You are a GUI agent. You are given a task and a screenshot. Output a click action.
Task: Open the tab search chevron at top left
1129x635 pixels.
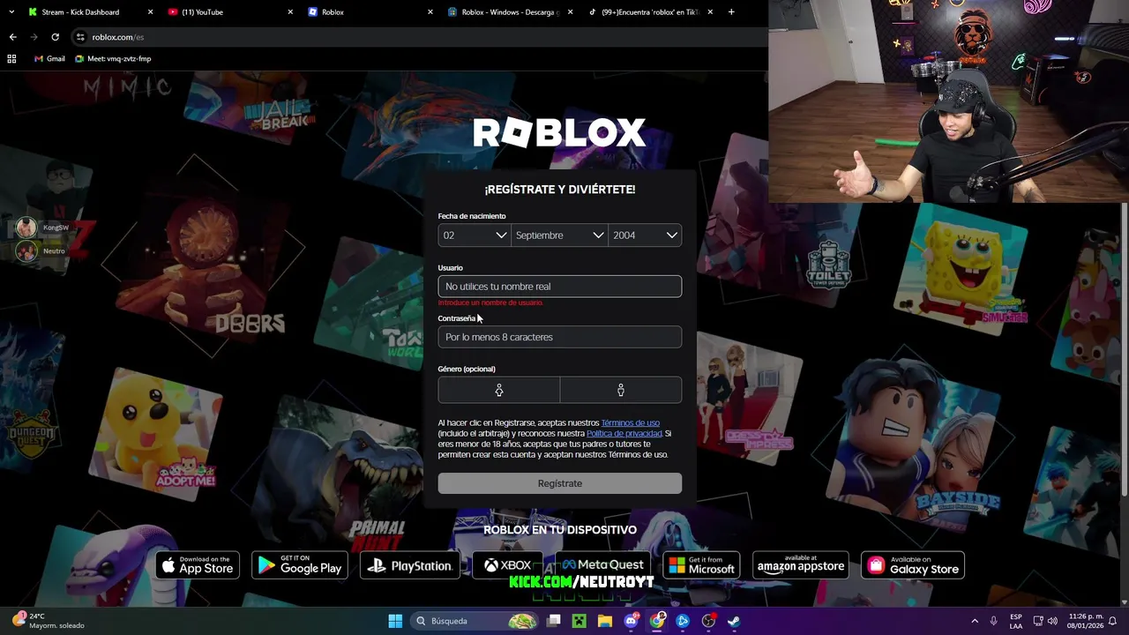[11, 12]
